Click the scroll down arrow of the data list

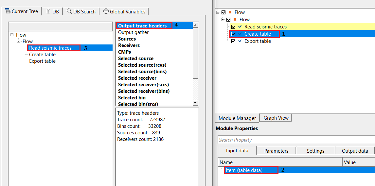(195, 103)
